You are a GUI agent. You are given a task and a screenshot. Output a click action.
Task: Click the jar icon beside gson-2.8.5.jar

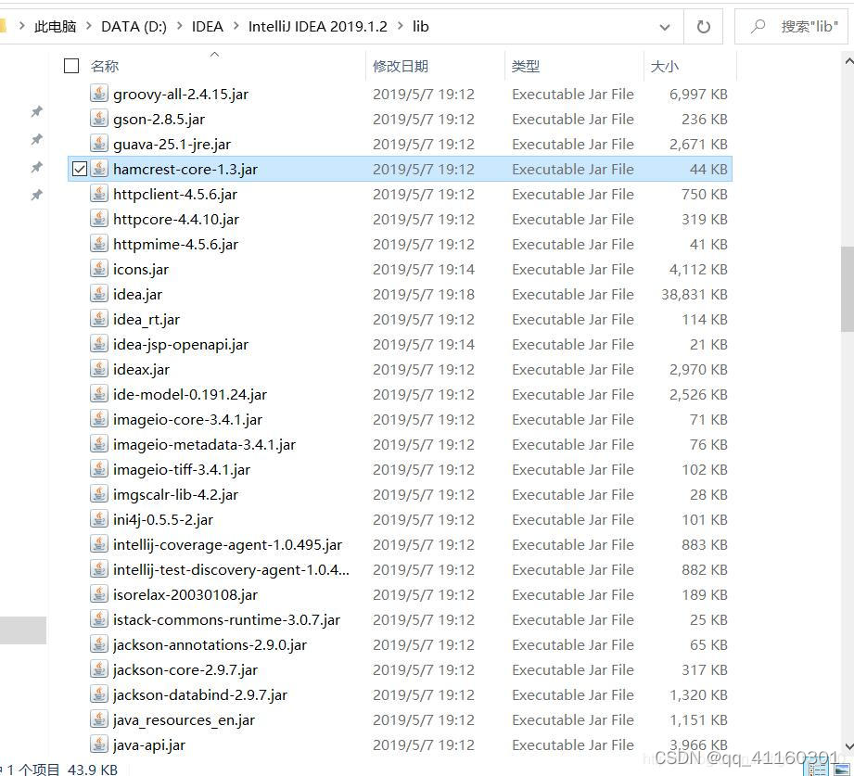click(x=99, y=119)
